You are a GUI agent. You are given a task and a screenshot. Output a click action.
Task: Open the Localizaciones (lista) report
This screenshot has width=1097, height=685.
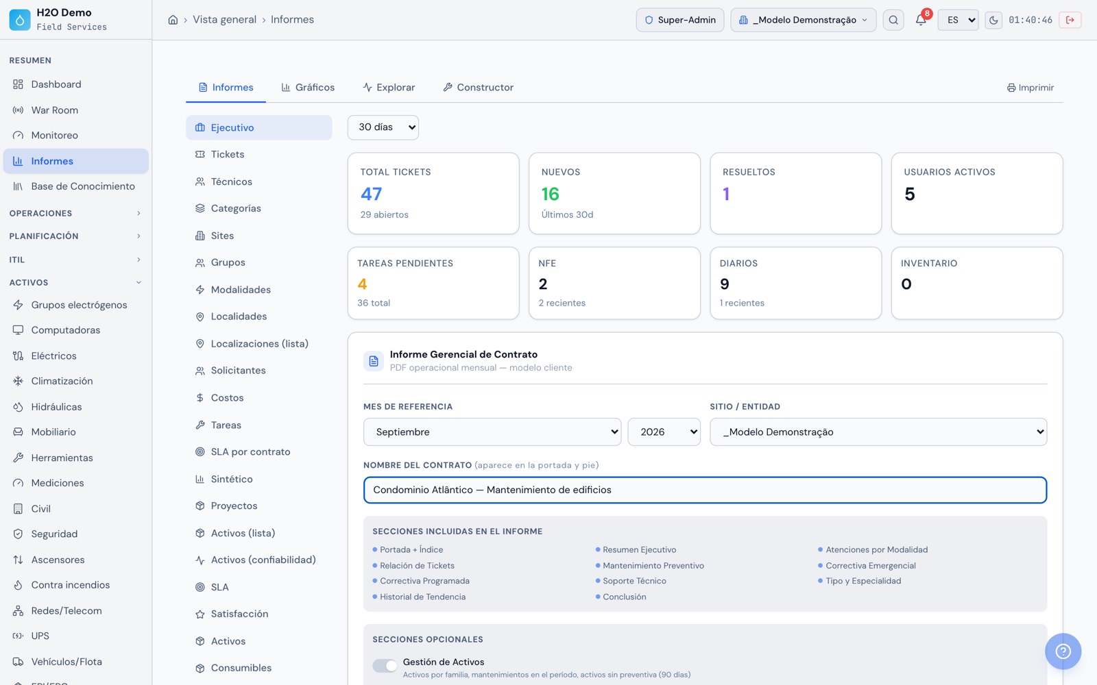click(259, 344)
